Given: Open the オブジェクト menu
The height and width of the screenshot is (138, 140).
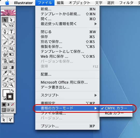Looking at the screenshot, I should (x=79, y=3).
